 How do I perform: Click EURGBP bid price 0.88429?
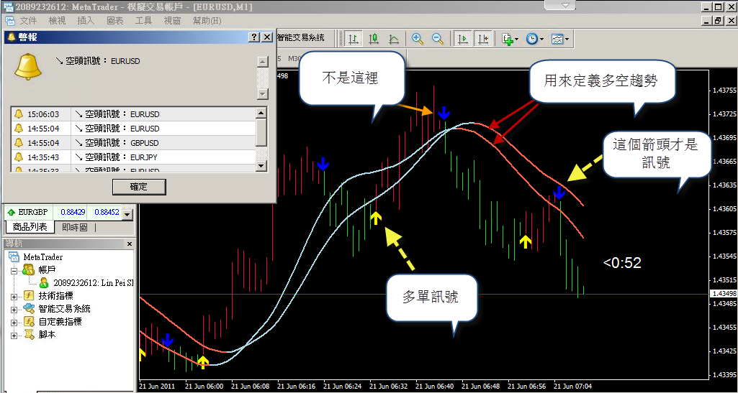pyautogui.click(x=73, y=212)
